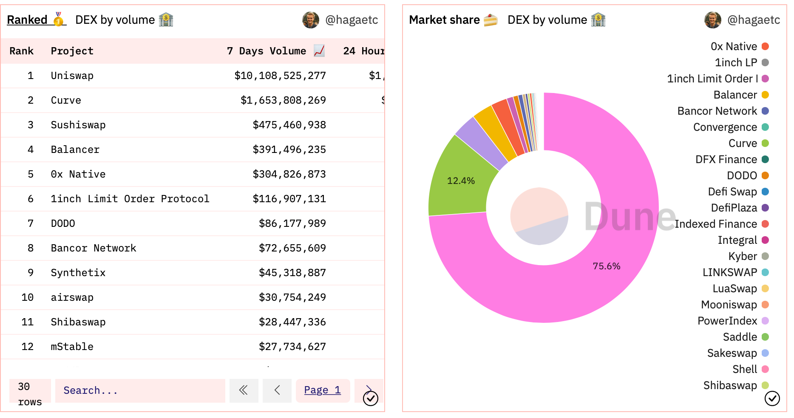Toggle Defi Swap series in legend
Screen dimensions: 794x418
(x=738, y=192)
